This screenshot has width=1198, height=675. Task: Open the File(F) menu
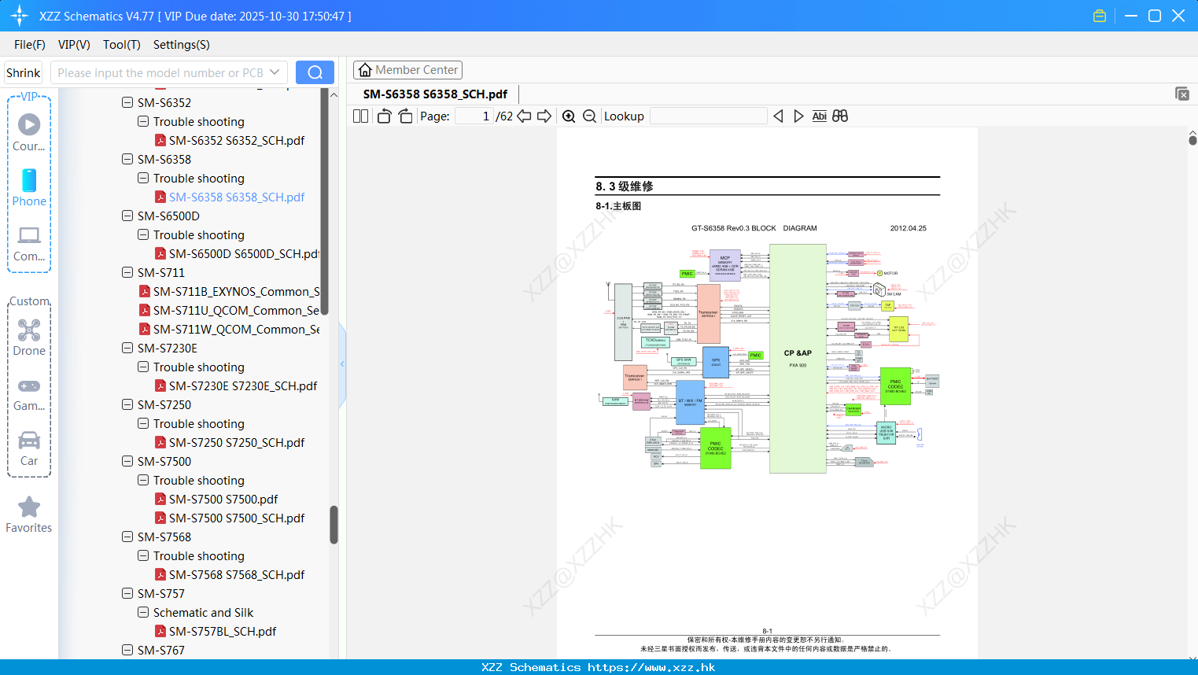[x=30, y=45]
